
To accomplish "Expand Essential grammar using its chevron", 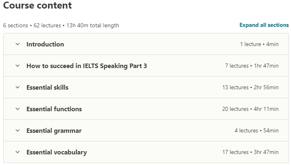I will (18, 131).
